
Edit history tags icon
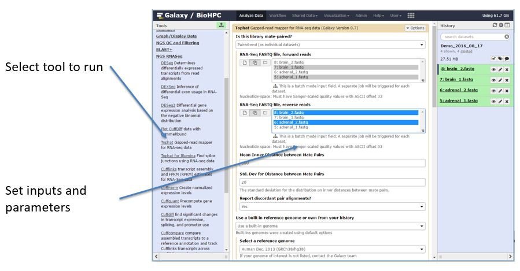pos(500,58)
